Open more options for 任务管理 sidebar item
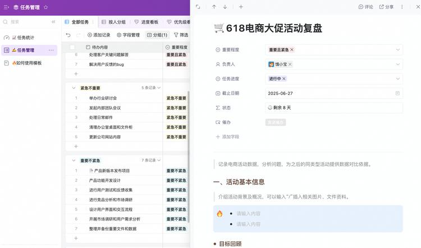421x248 pixels. pos(51,50)
